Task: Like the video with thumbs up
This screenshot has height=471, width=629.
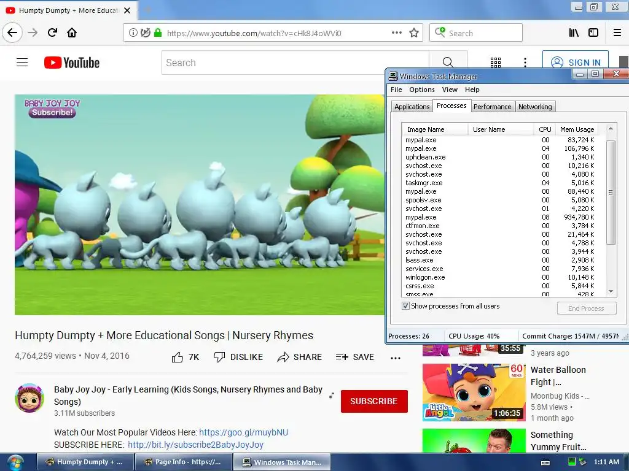Action: point(185,357)
